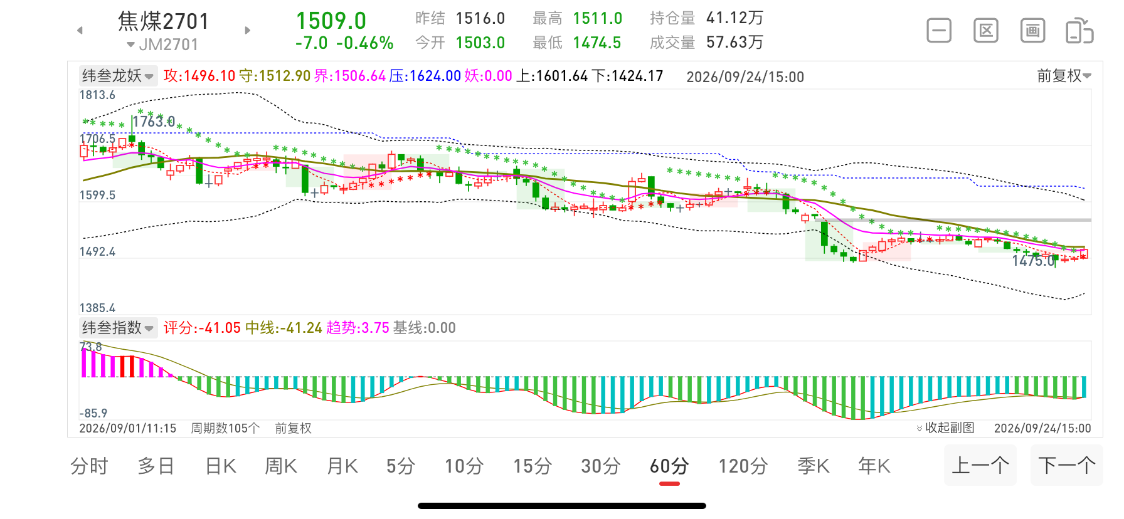
Task: Go to previous contract with left arrow
Action: 80,30
